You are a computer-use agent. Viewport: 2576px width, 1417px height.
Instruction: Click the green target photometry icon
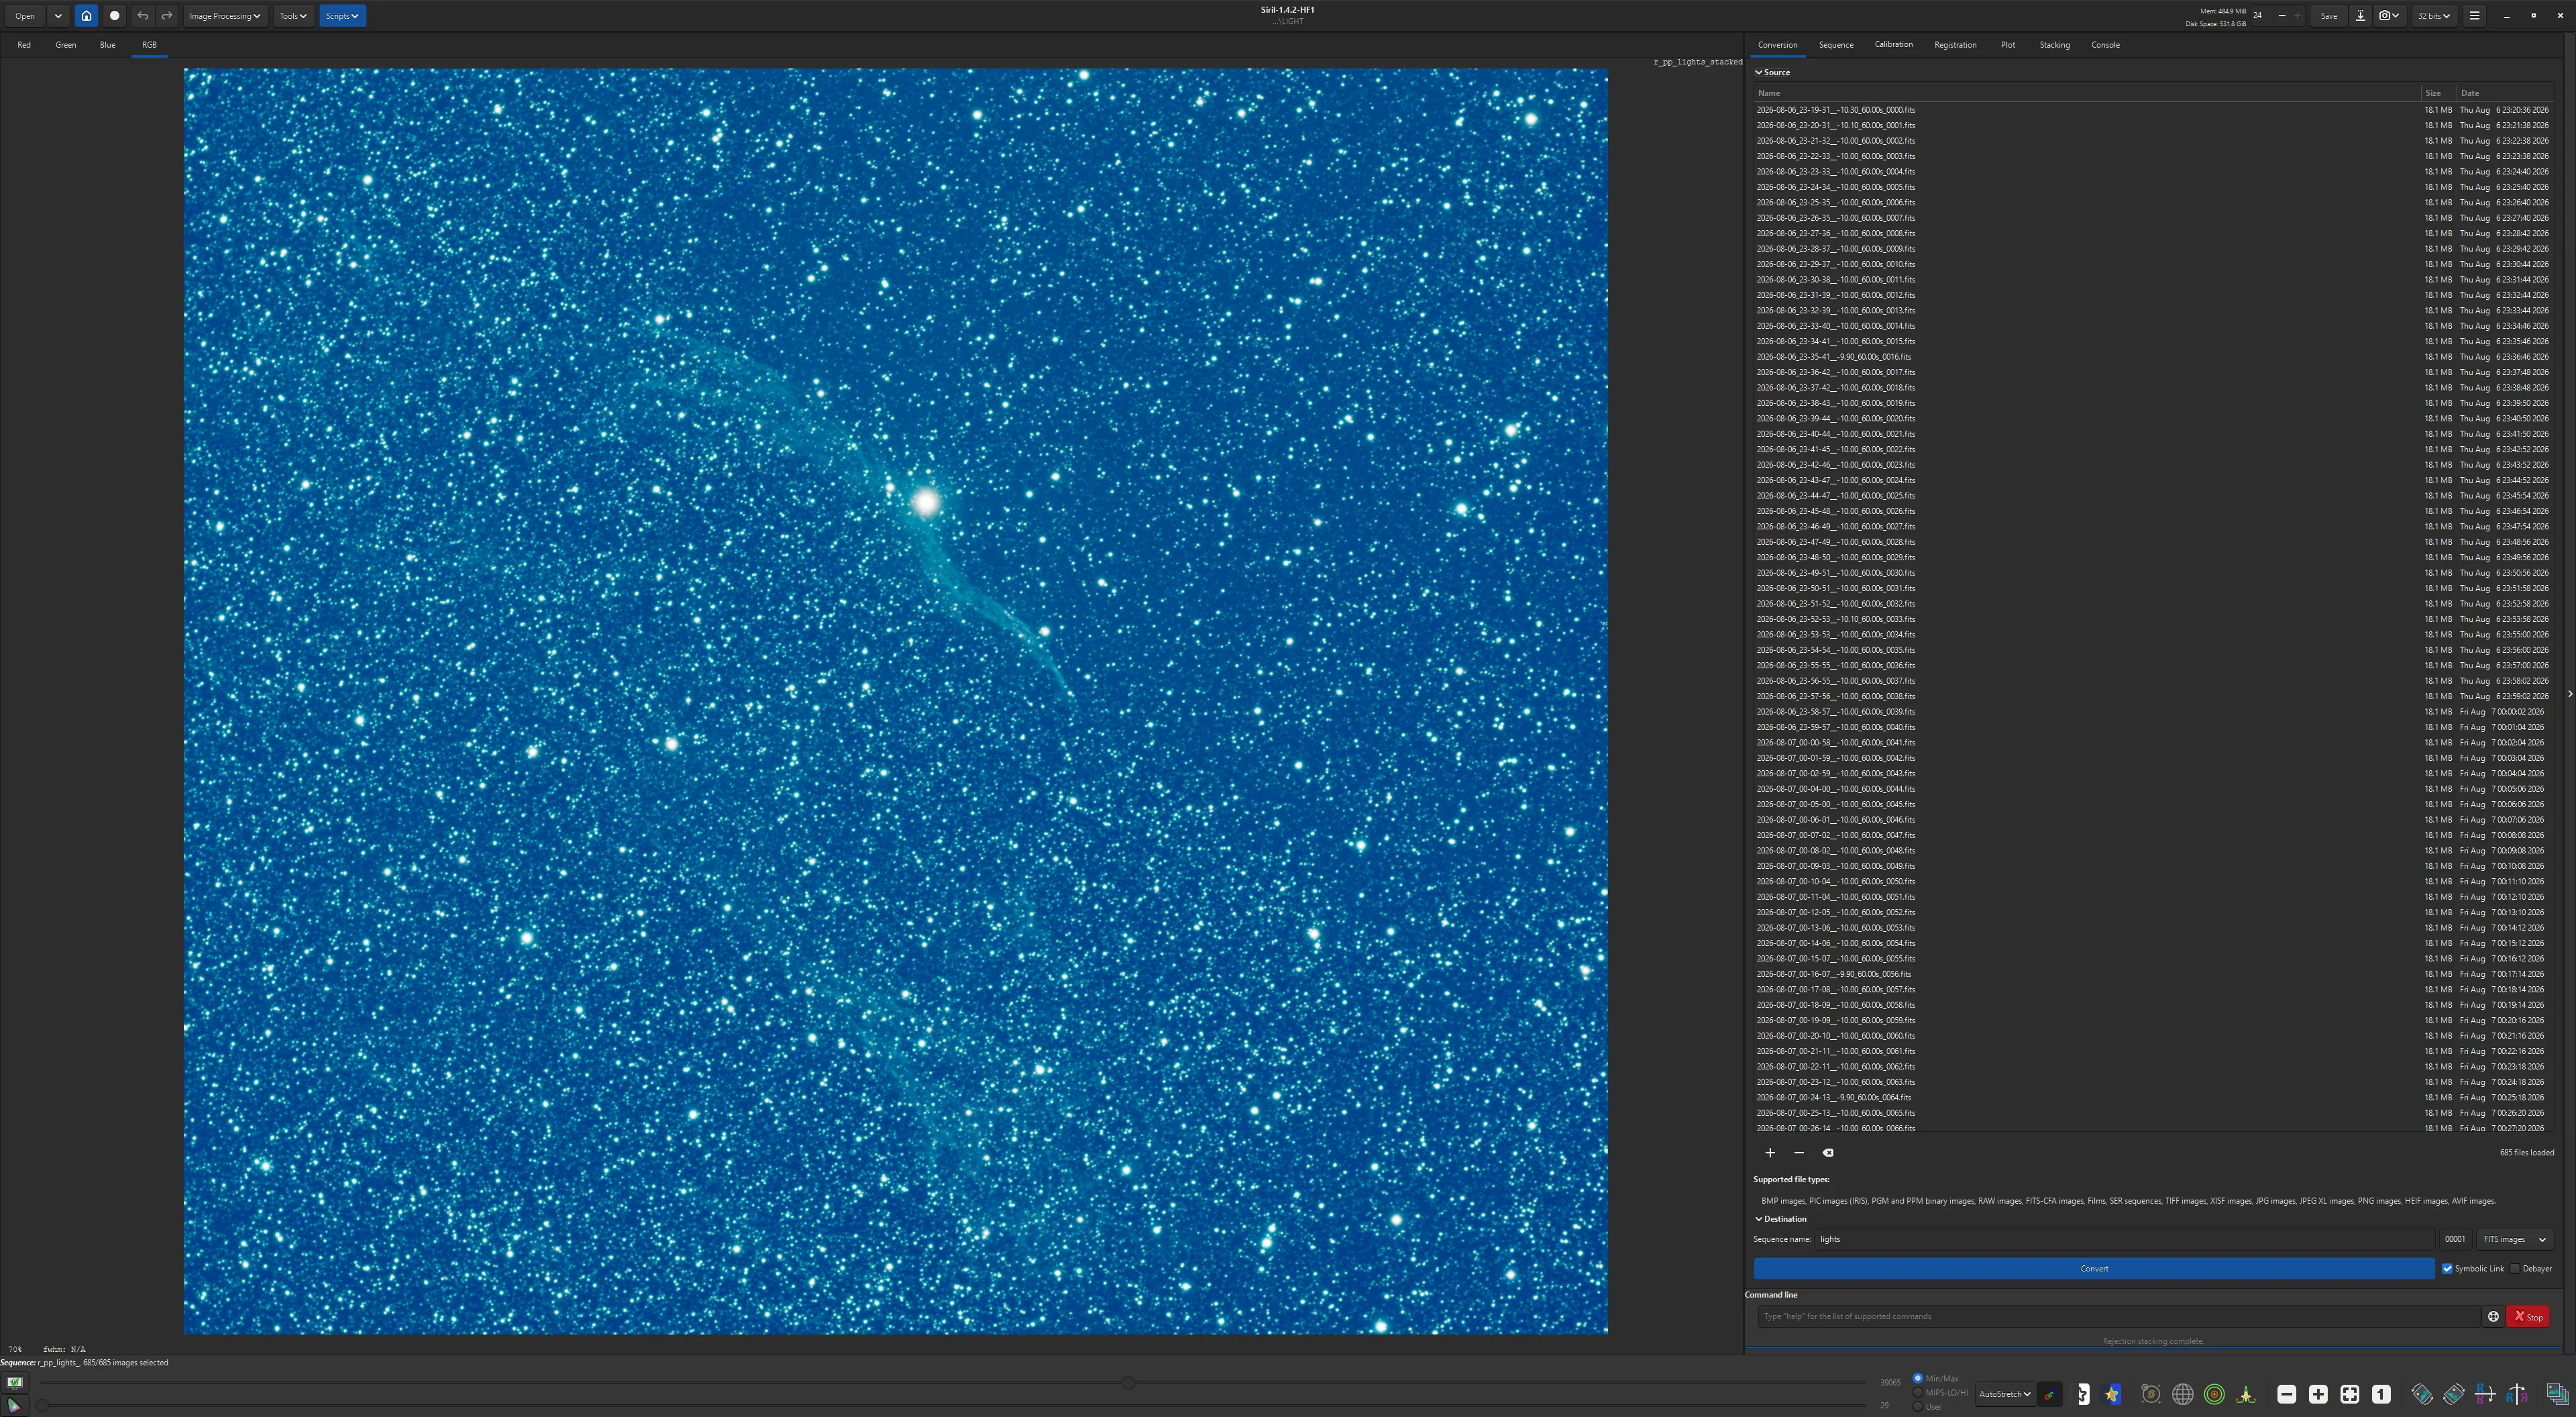click(x=2214, y=1394)
